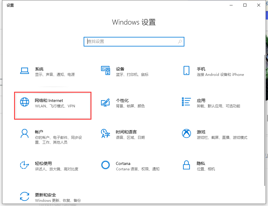
Task: Open the 网络和 Internet label link
Action: (49, 100)
